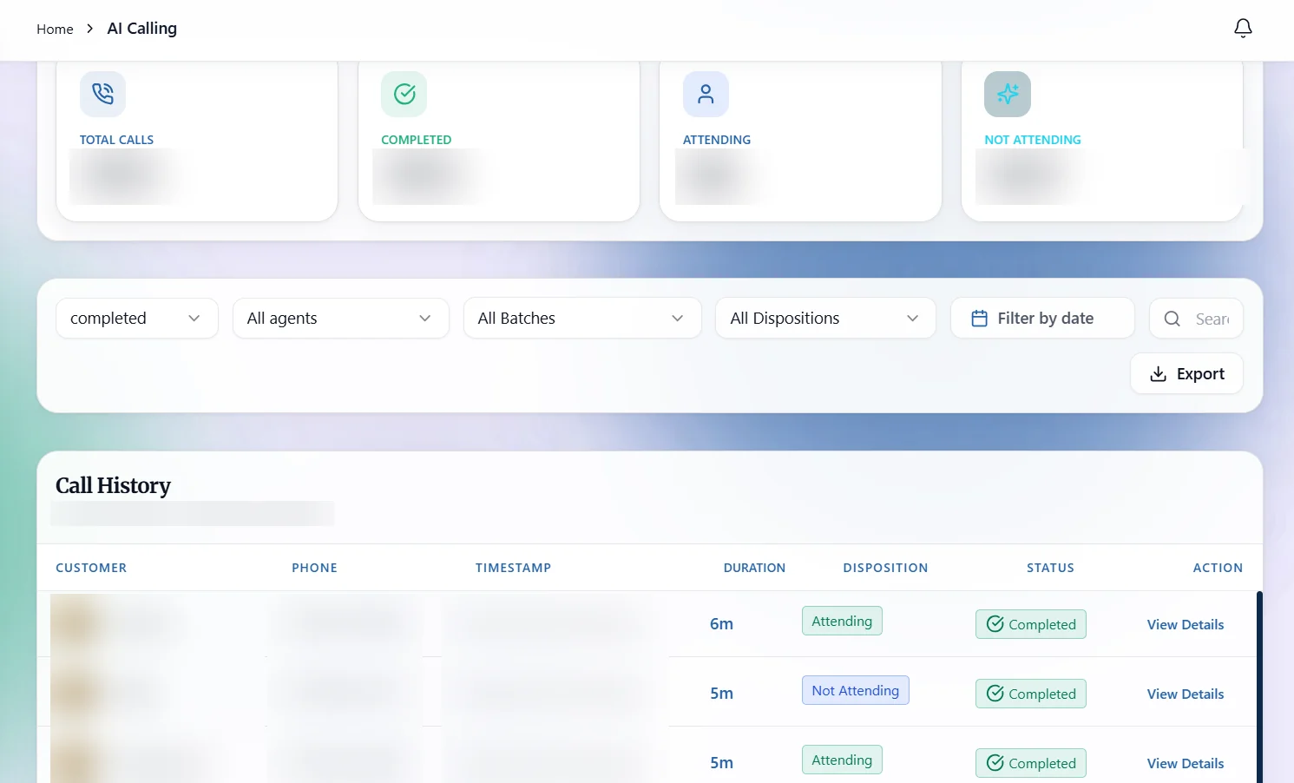The height and width of the screenshot is (783, 1294).
Task: Click the Total Calls label
Action: [x=116, y=140]
